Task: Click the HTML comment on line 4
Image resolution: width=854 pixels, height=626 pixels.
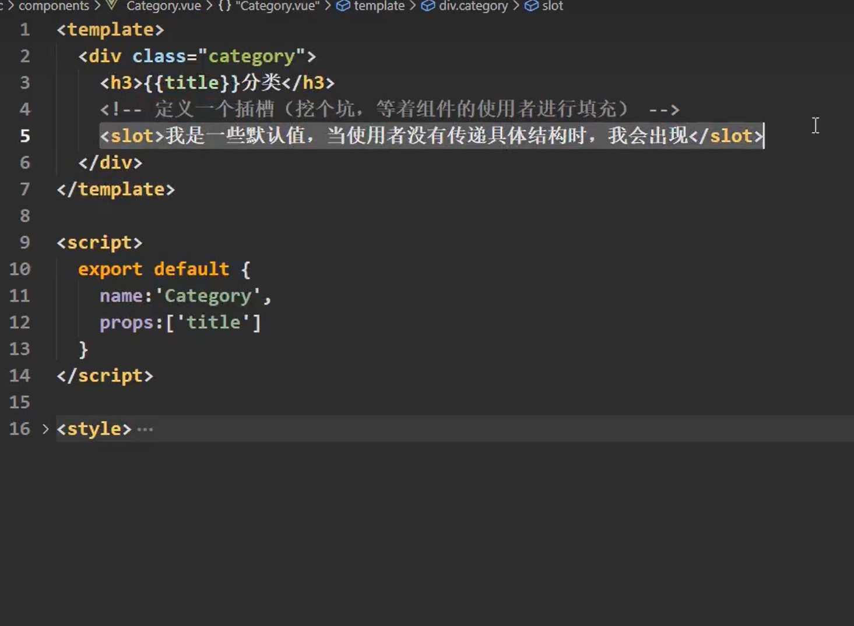Action: [x=389, y=109]
